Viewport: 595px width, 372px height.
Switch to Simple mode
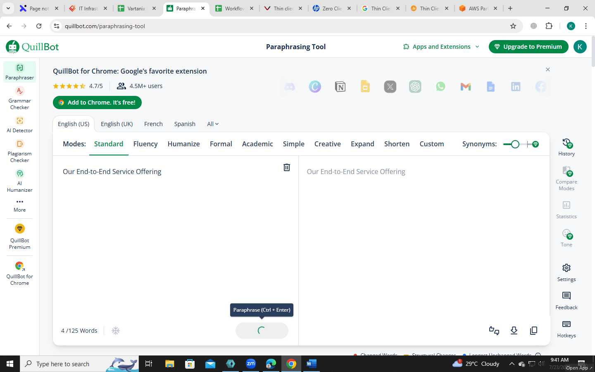[294, 144]
